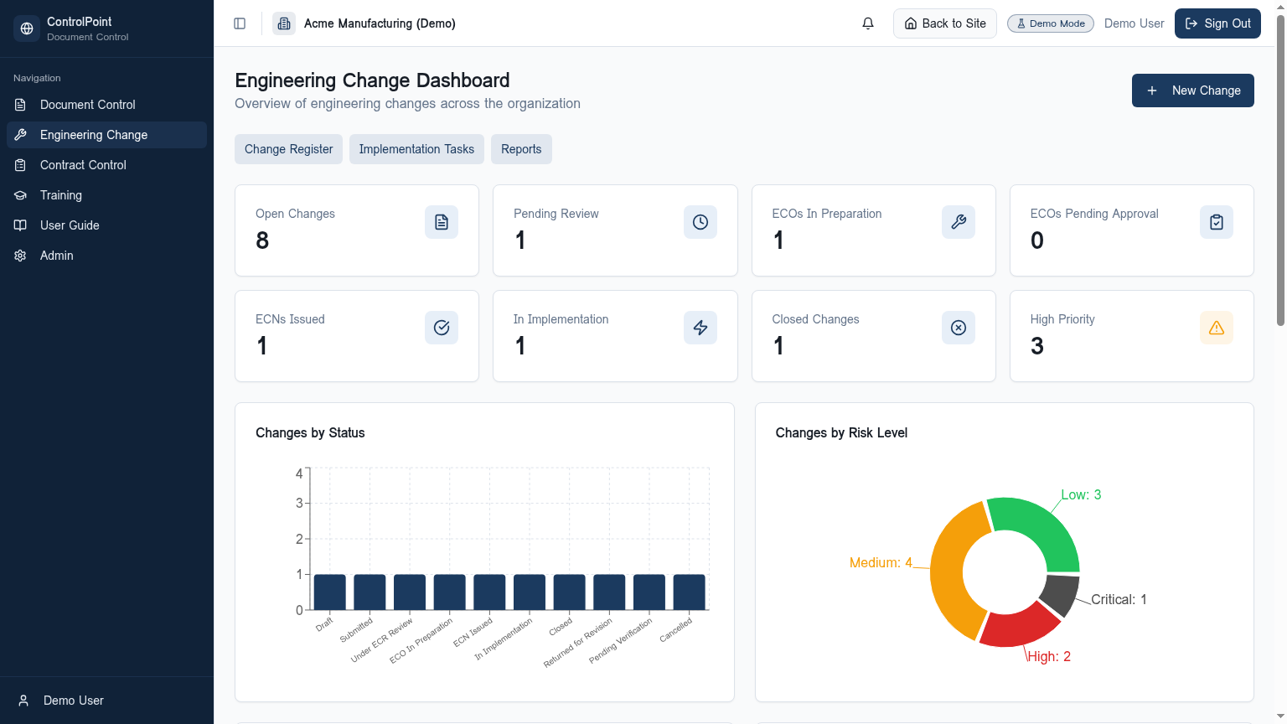This screenshot has width=1287, height=724.
Task: Click the Admin gear icon in sidebar
Action: click(20, 256)
